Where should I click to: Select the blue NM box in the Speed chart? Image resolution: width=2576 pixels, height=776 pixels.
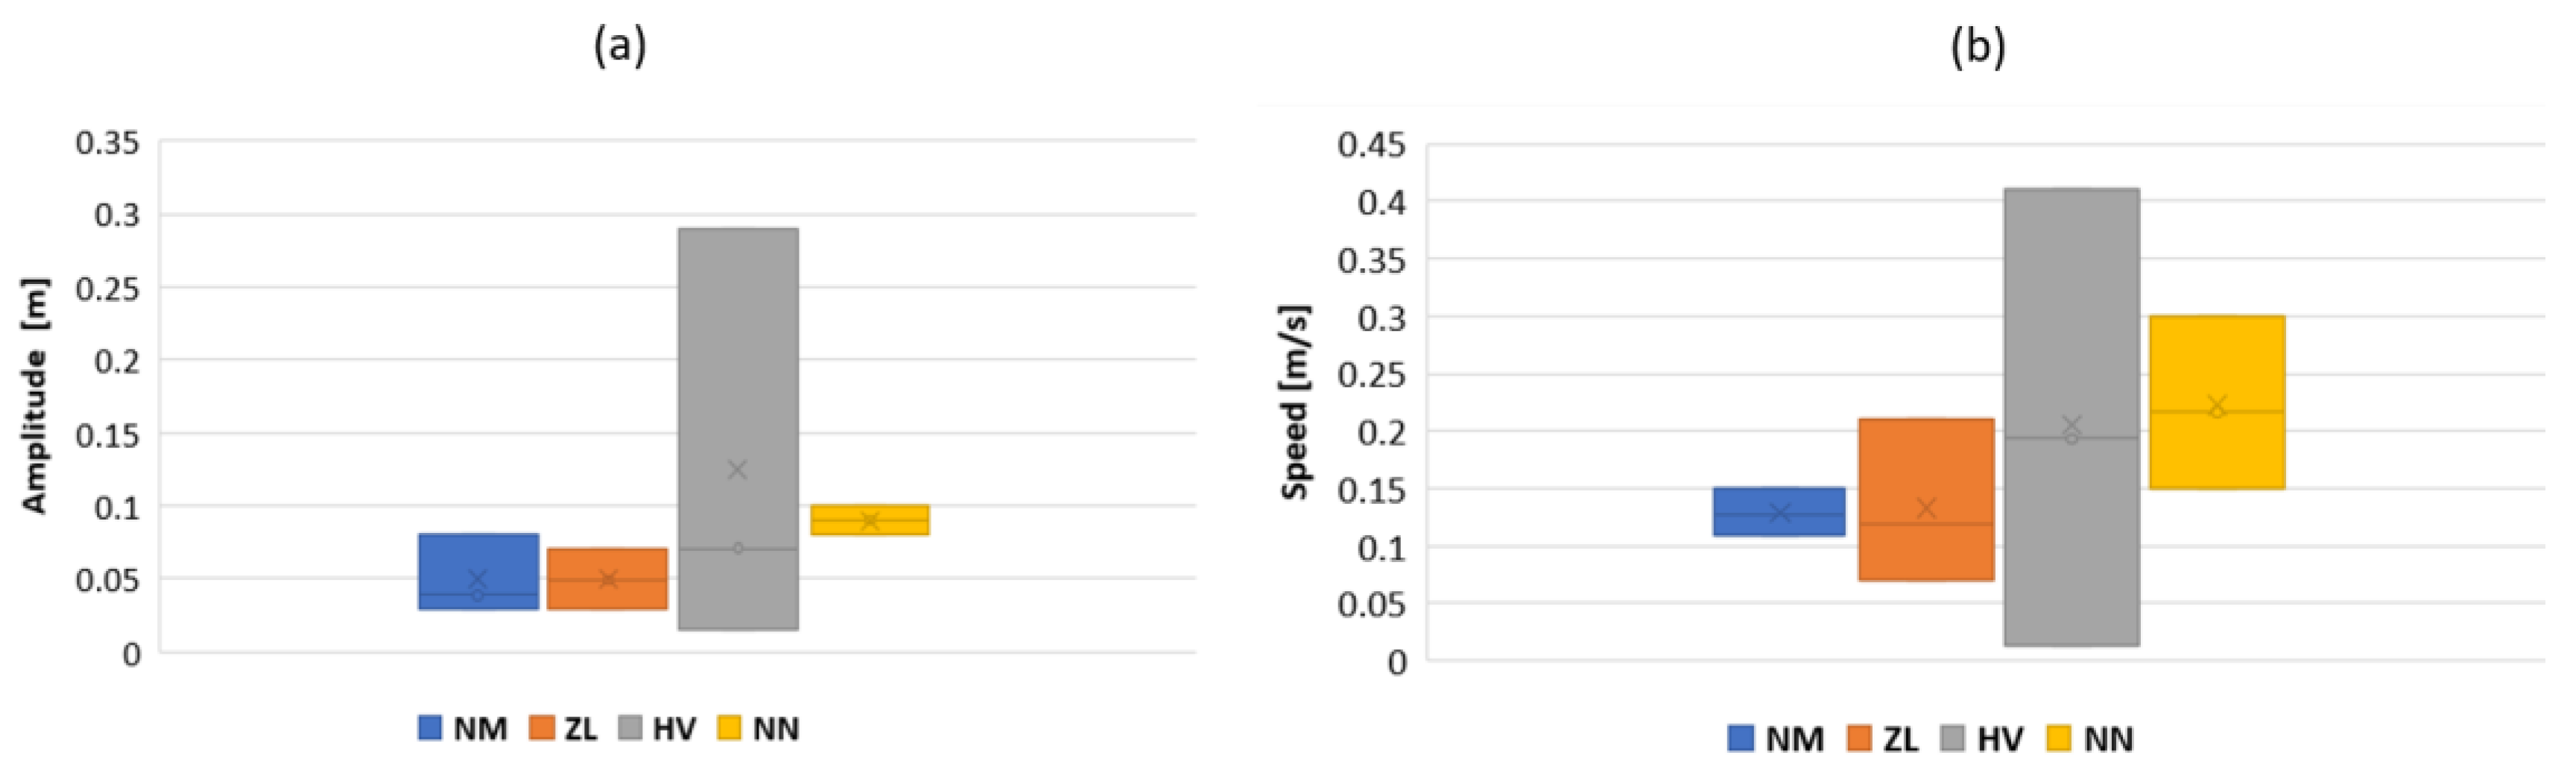click(1778, 500)
